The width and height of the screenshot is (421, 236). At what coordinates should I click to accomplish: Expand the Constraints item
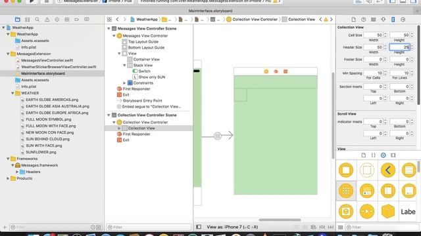[x=124, y=83]
